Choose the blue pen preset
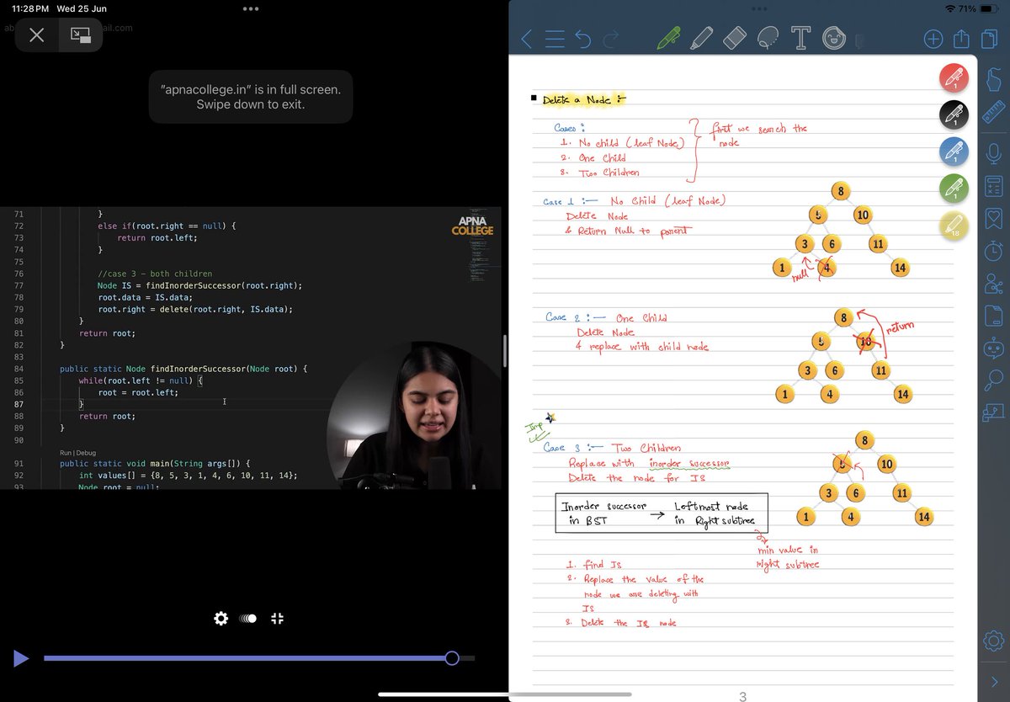 pos(954,152)
